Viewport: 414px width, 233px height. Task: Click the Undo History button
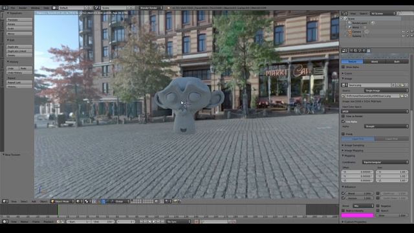pyautogui.click(x=19, y=72)
